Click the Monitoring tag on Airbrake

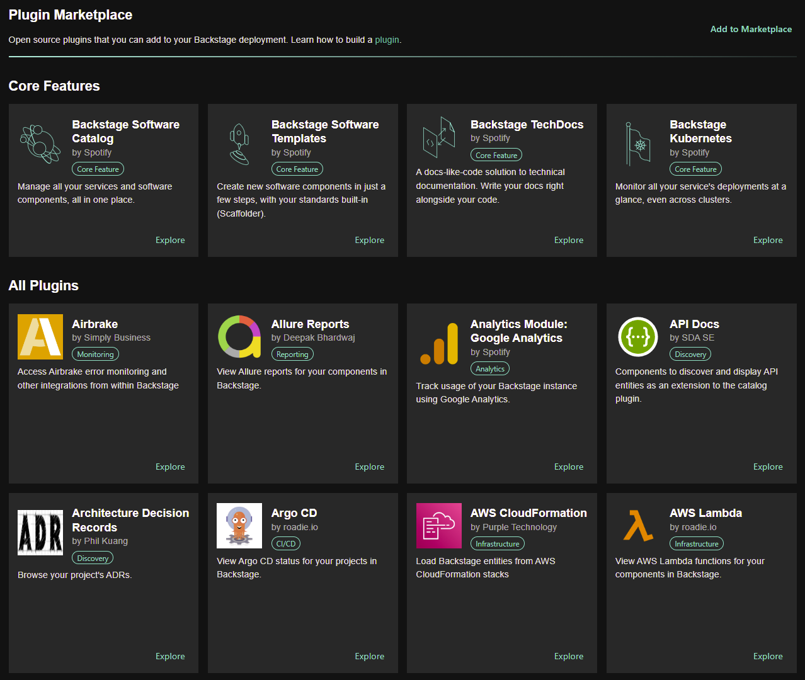pos(95,354)
